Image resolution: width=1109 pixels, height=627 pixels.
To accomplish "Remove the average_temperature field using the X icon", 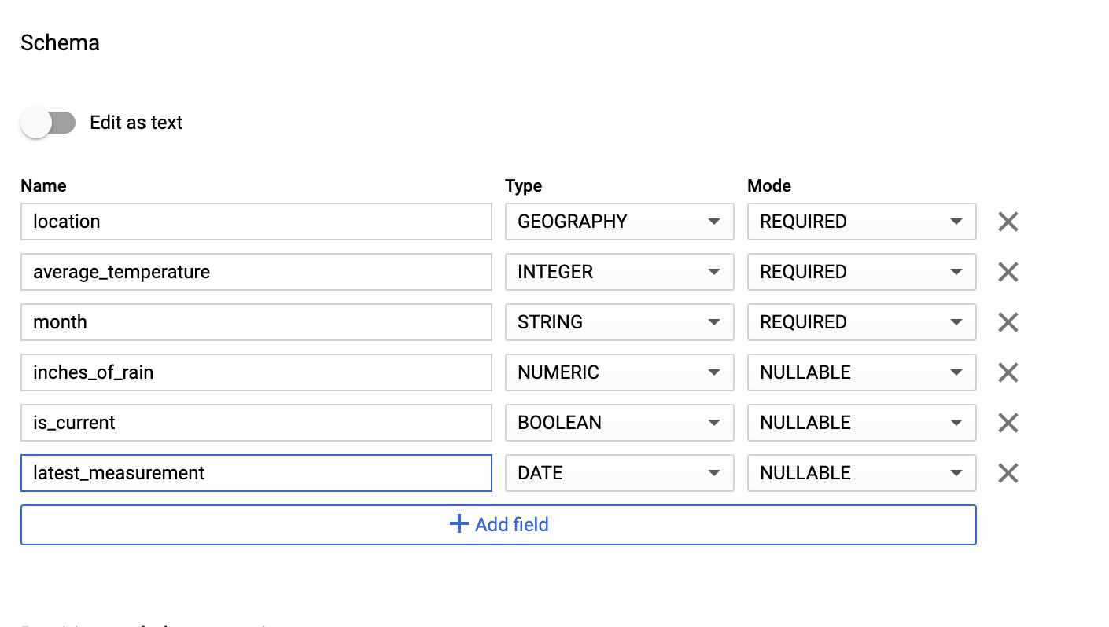I will tap(1008, 272).
